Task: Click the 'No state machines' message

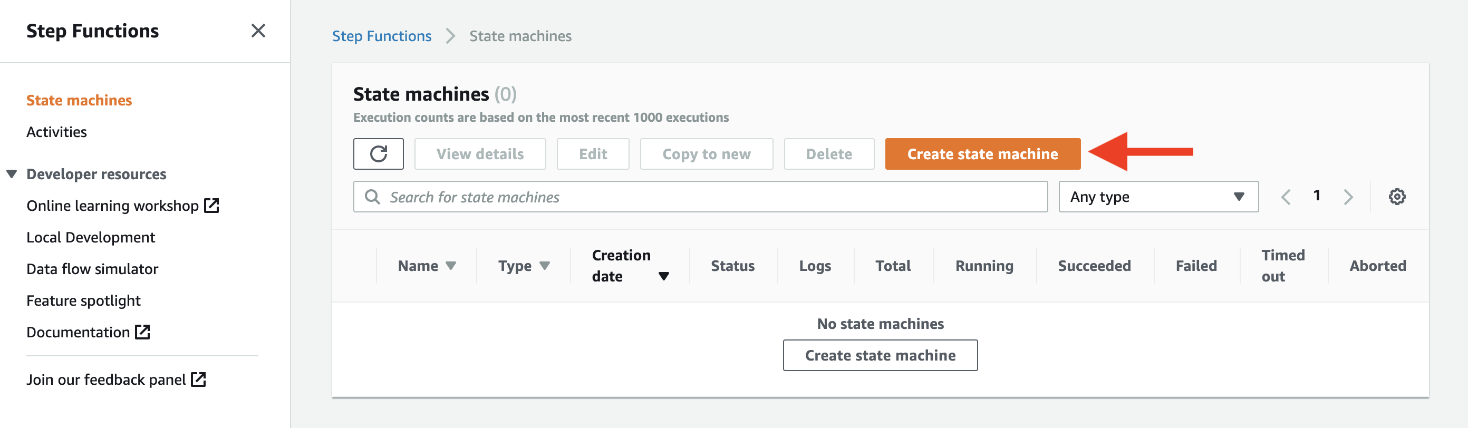Action: tap(880, 324)
